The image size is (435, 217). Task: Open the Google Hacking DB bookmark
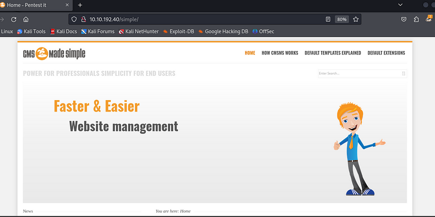(x=223, y=32)
